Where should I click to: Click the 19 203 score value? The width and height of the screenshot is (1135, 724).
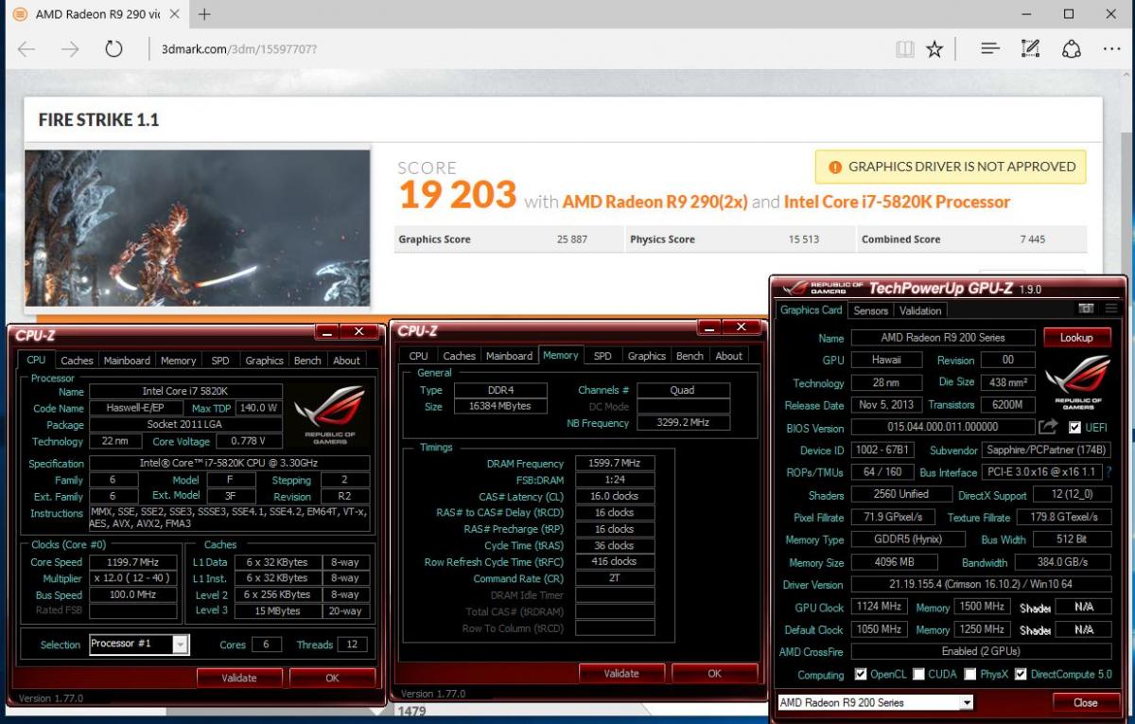(x=458, y=196)
